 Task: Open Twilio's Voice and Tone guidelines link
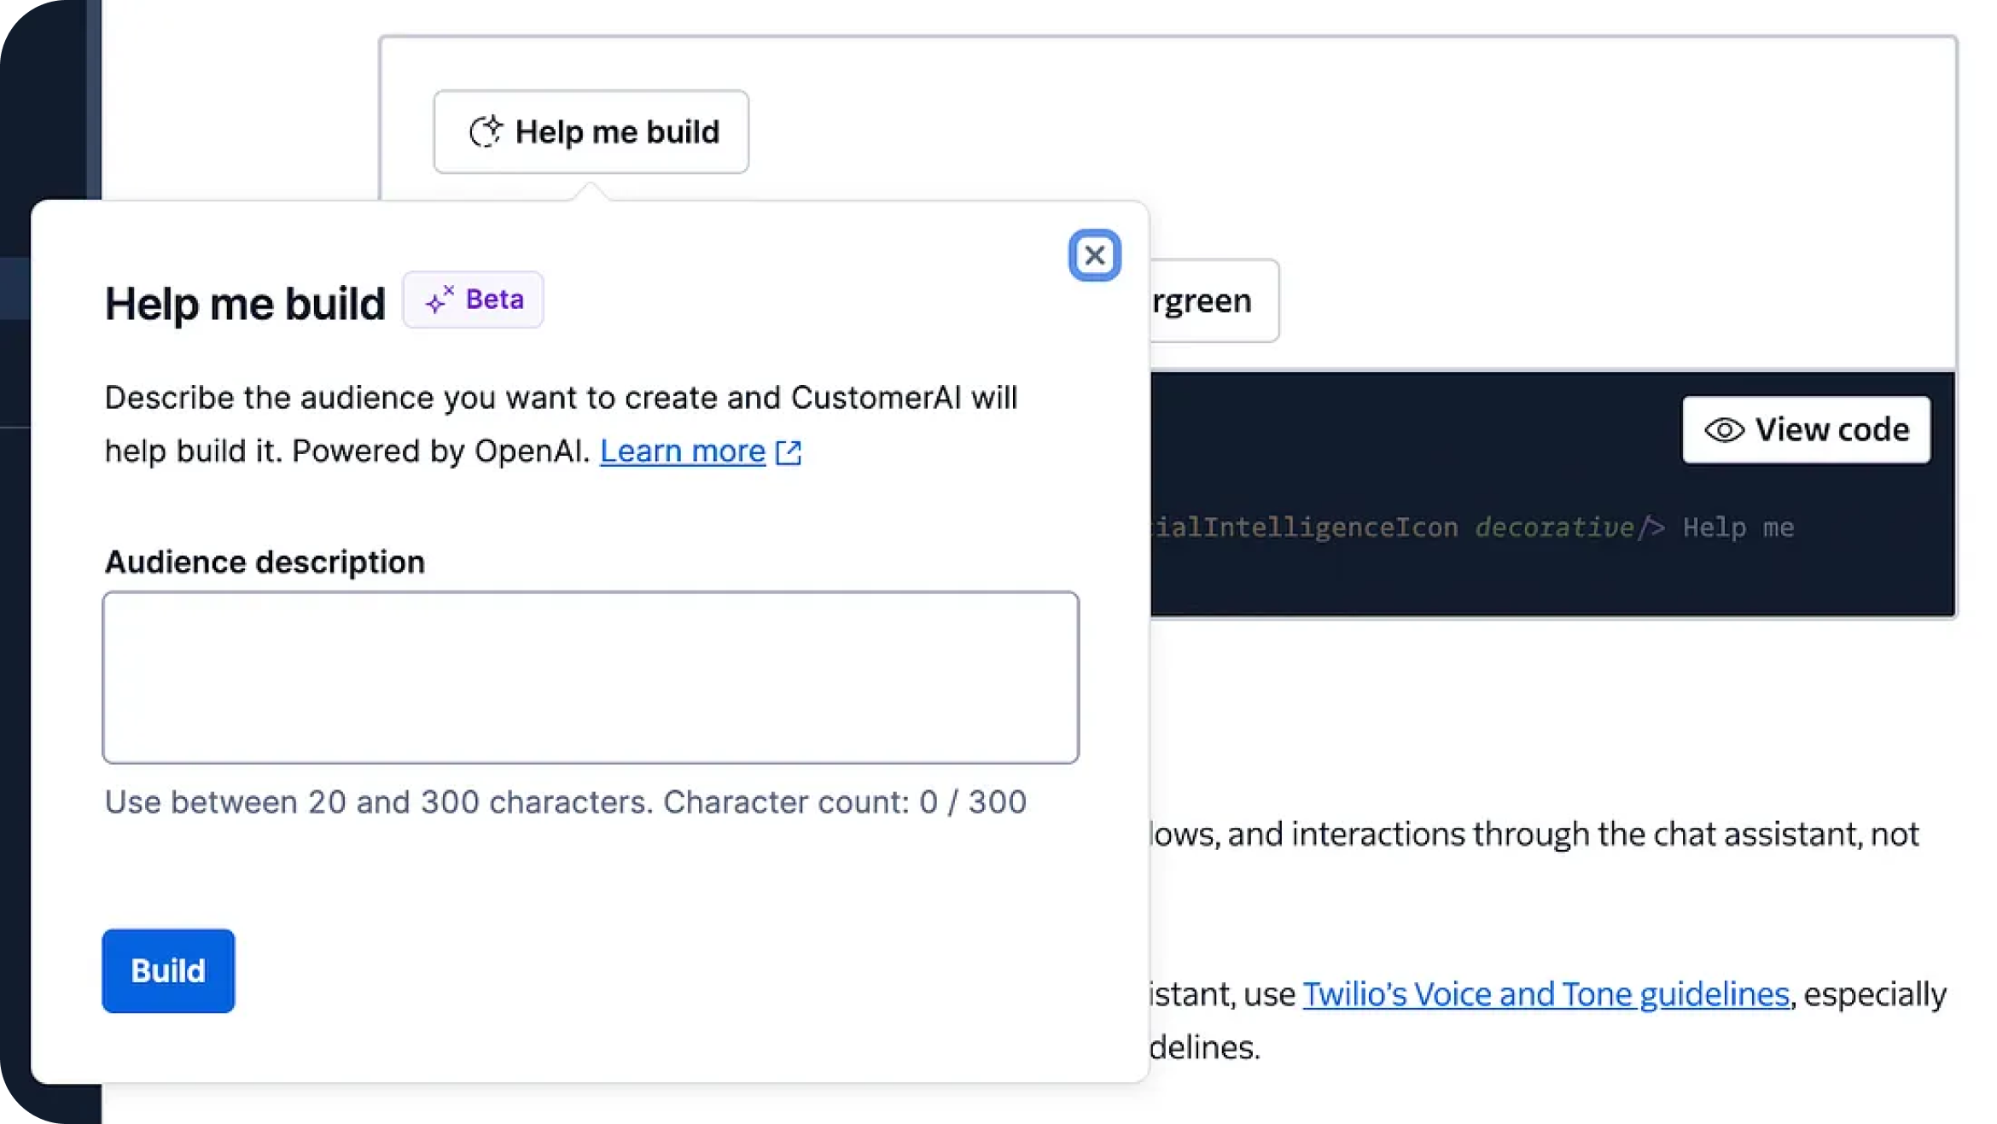(x=1546, y=994)
